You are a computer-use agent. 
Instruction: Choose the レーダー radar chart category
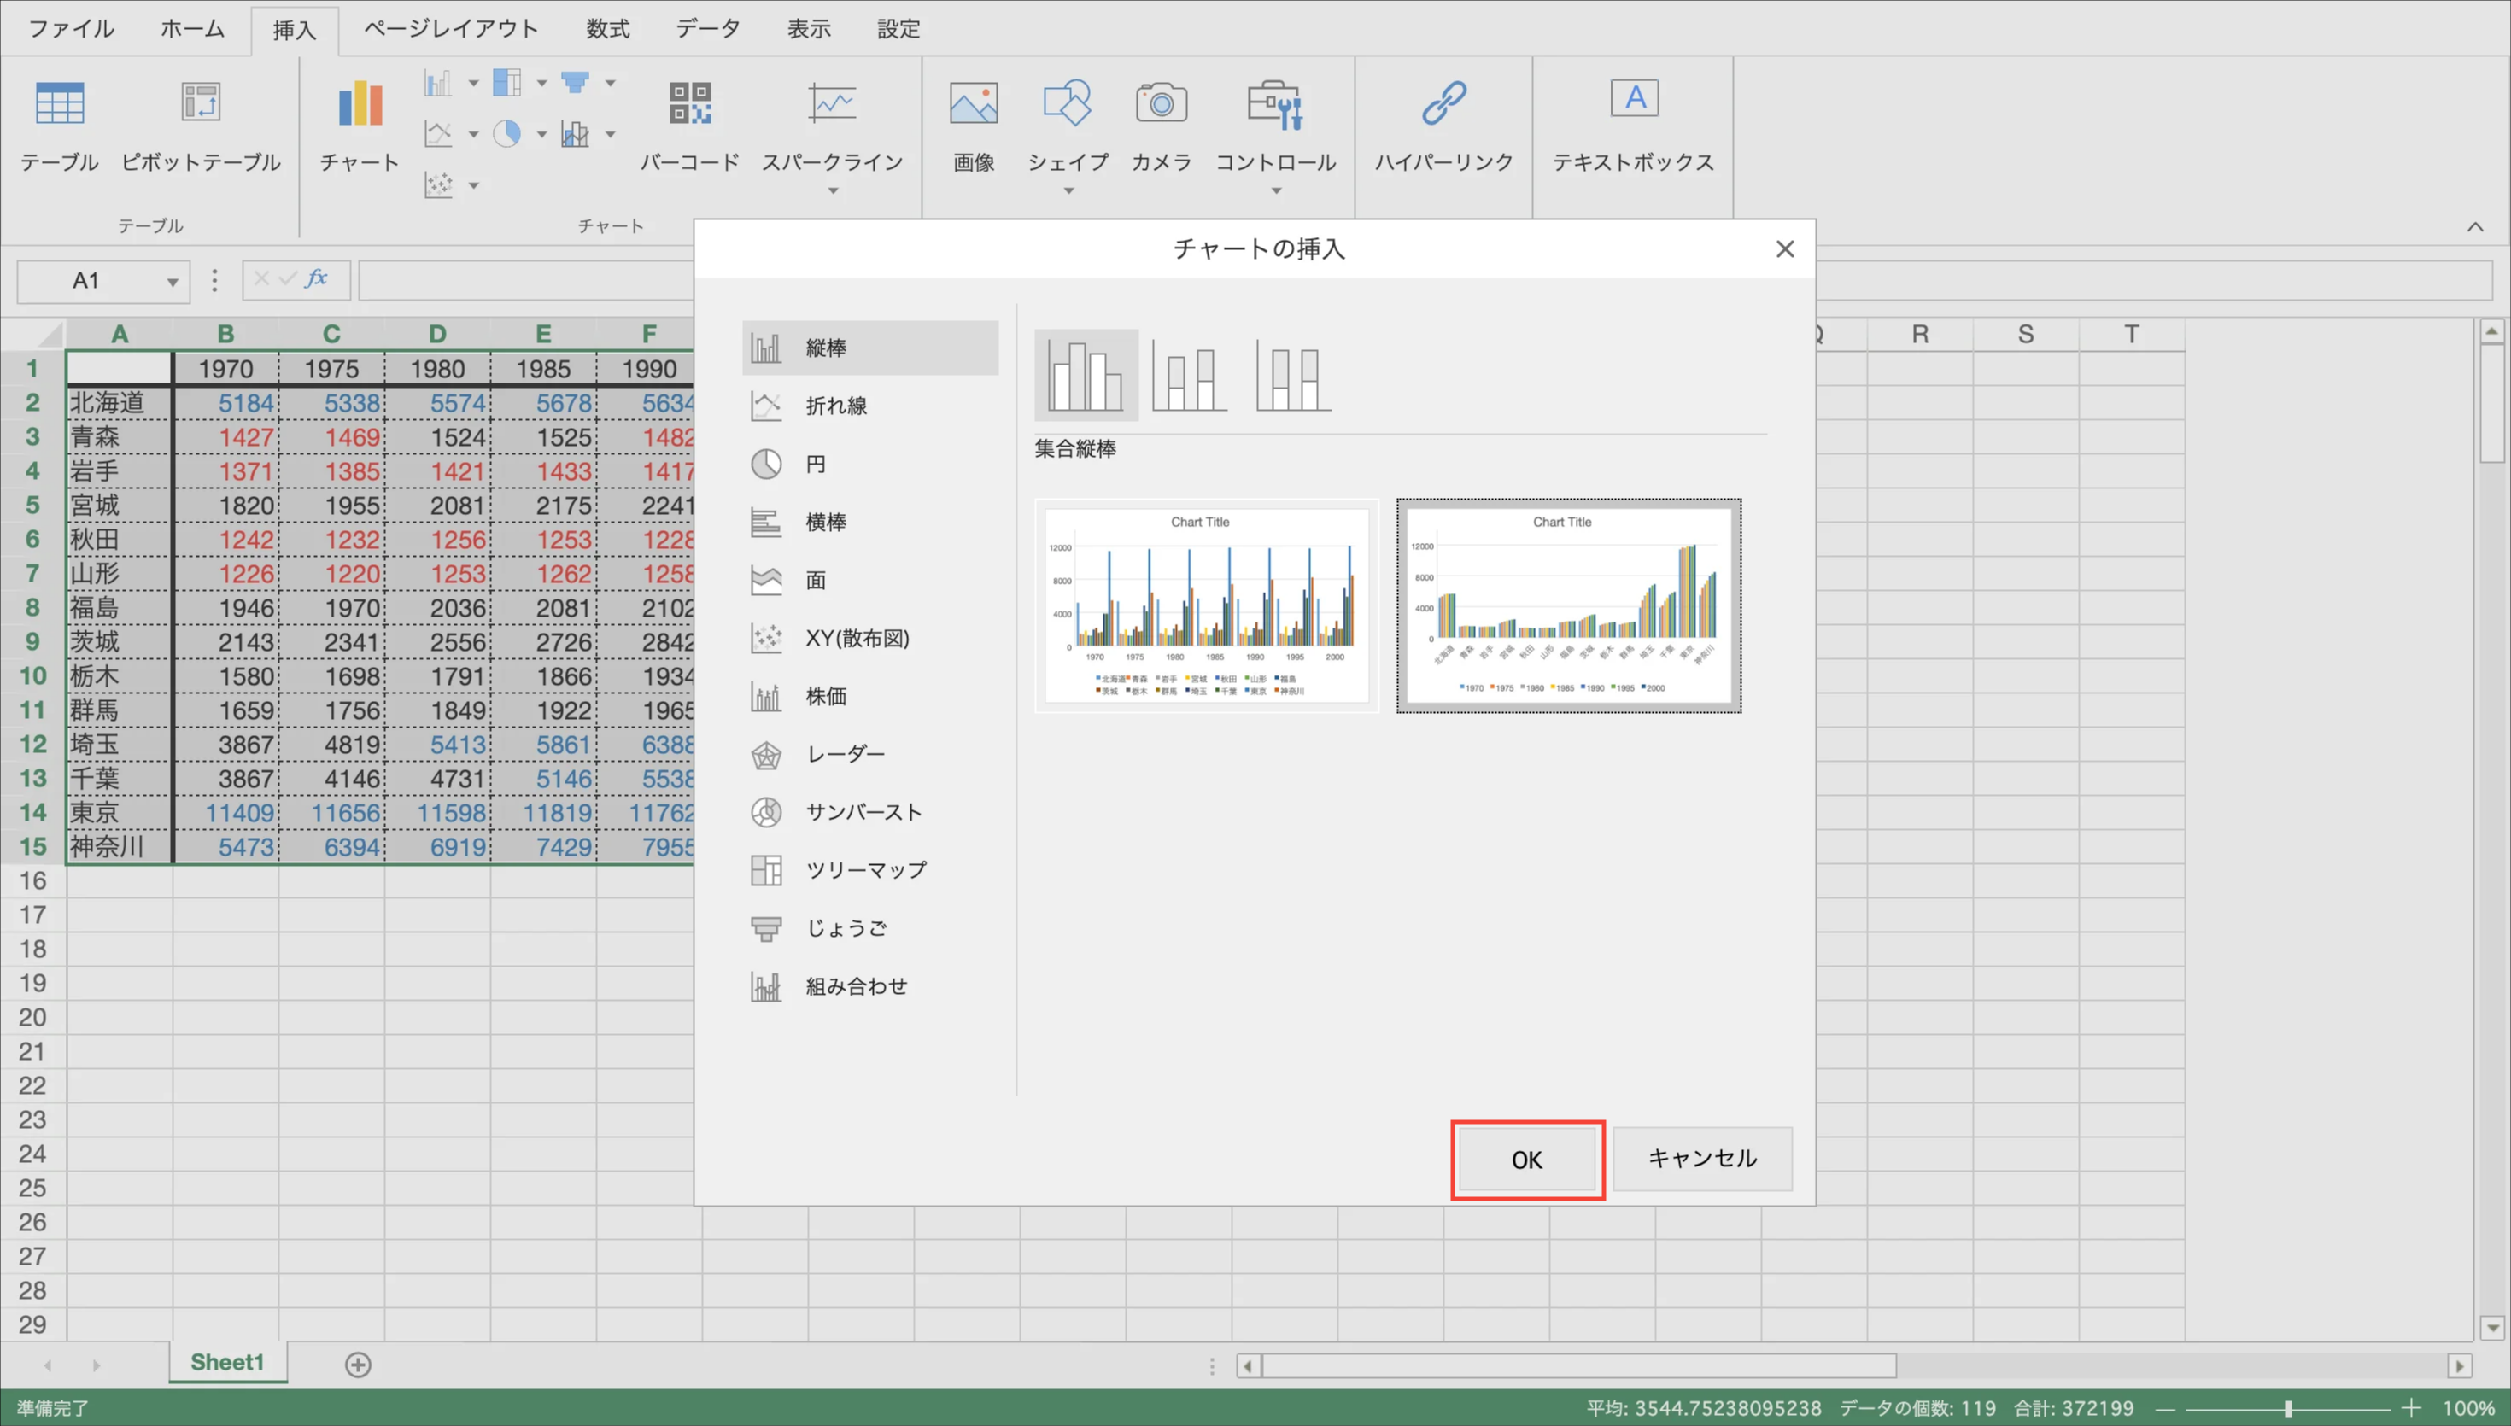coord(844,754)
